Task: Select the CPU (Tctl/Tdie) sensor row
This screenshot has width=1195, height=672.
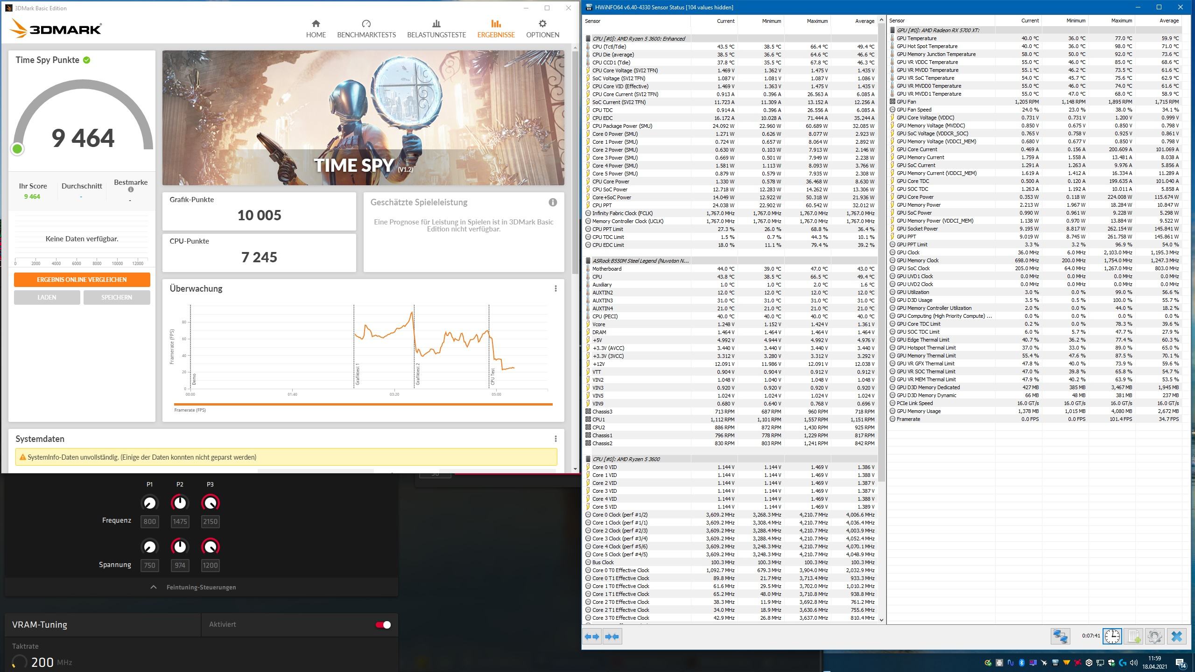Action: click(731, 47)
